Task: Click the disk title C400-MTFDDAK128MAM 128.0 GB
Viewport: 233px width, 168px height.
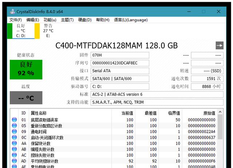Action: click(x=116, y=45)
